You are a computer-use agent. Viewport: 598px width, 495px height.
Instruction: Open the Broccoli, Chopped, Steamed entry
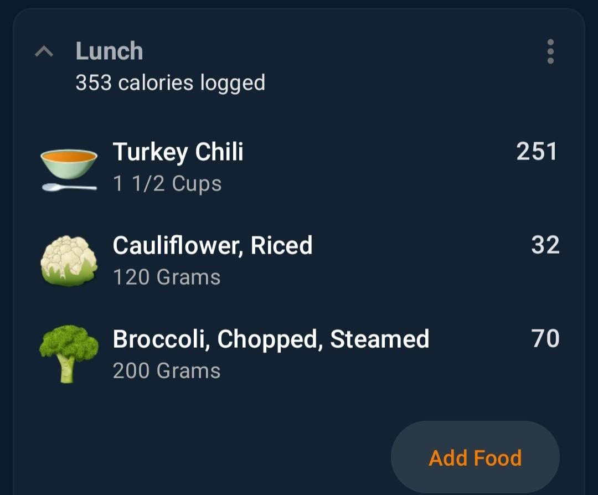click(299, 354)
